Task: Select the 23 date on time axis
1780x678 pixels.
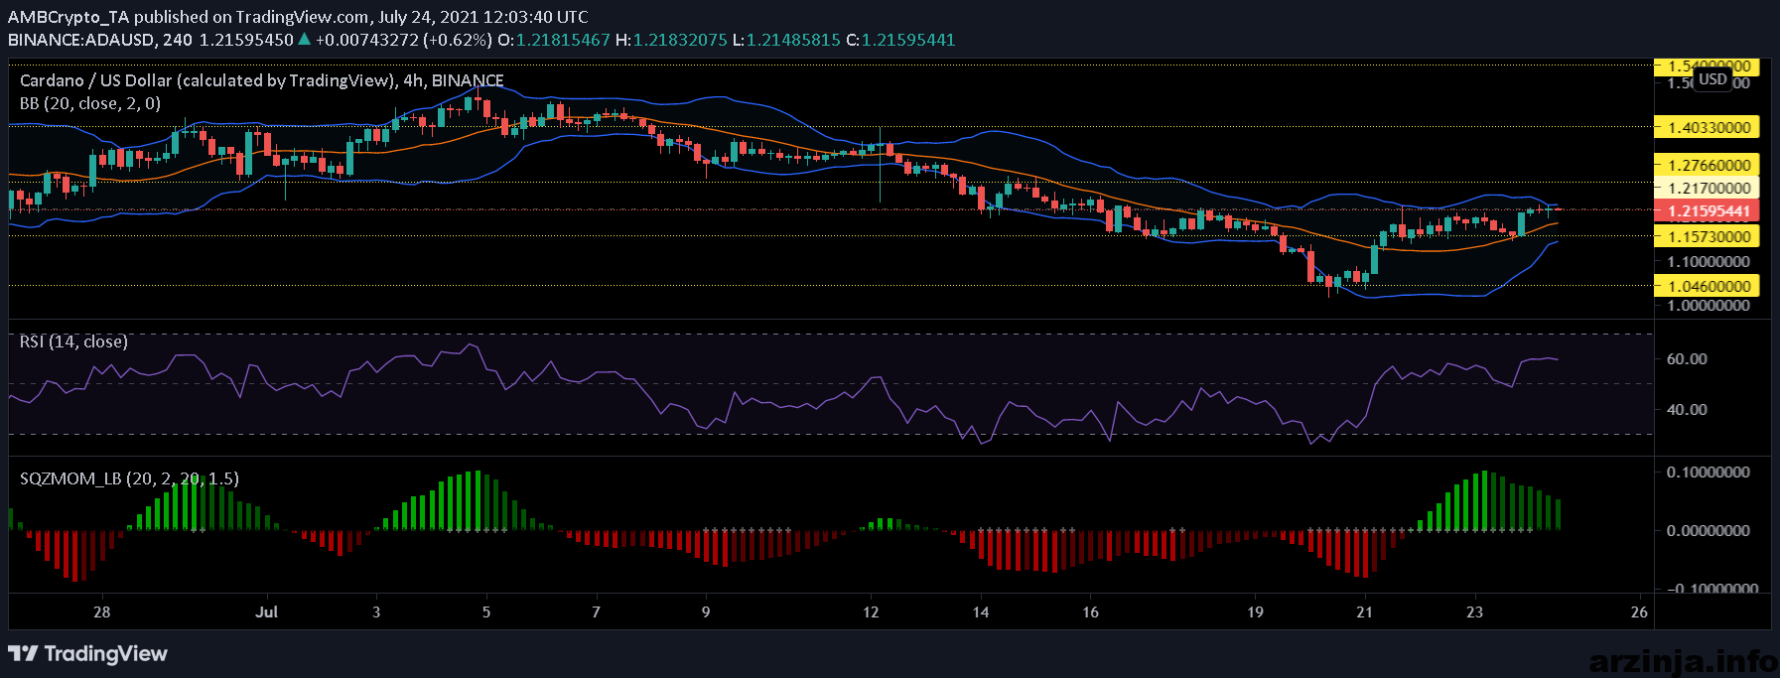Action: (x=1474, y=611)
